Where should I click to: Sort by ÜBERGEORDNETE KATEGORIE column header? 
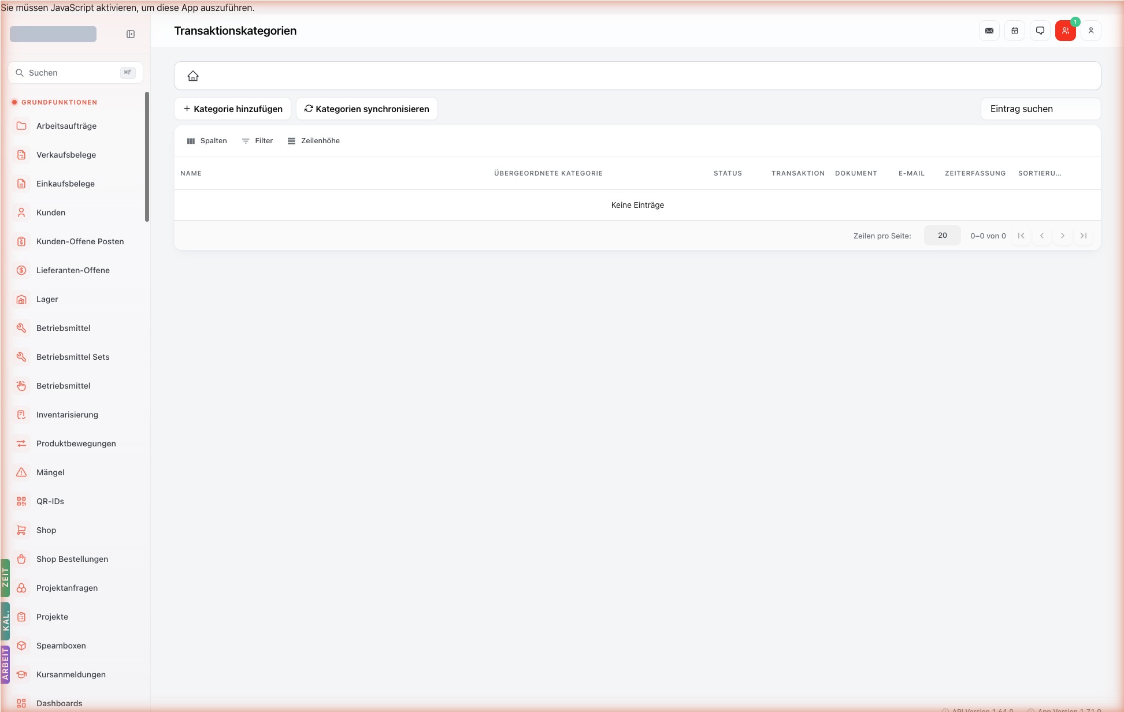click(548, 173)
